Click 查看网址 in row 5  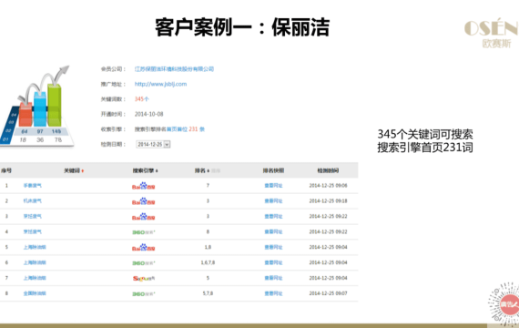click(273, 247)
